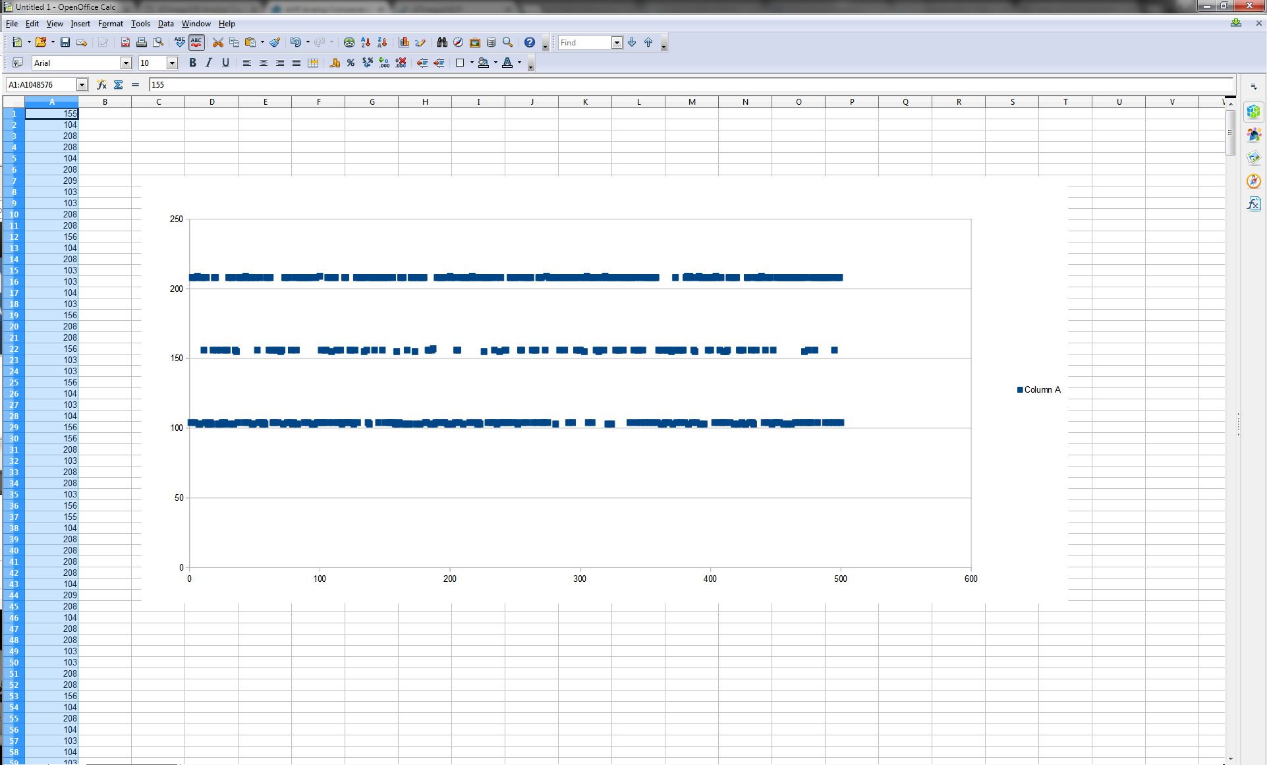This screenshot has height=765, width=1267.
Task: Export directly as PDF
Action: click(x=125, y=42)
